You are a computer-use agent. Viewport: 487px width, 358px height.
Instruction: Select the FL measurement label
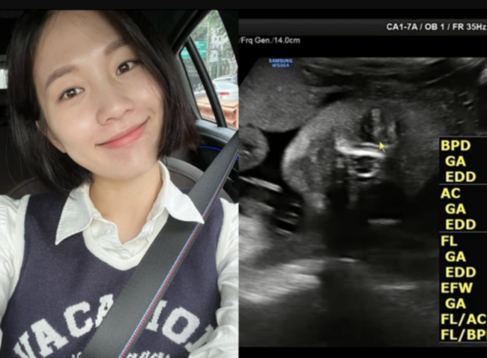coord(449,241)
